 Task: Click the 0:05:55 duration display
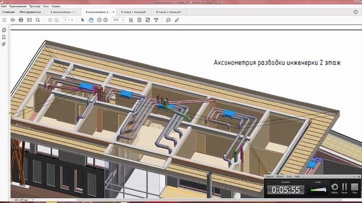coord(286,190)
